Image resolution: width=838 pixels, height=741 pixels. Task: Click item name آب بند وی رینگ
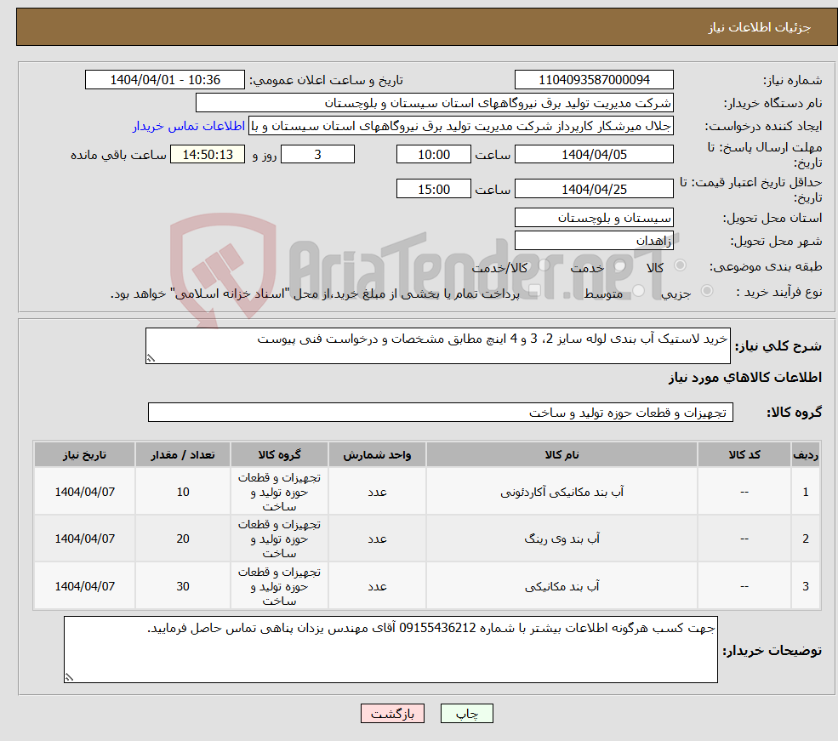(562, 539)
